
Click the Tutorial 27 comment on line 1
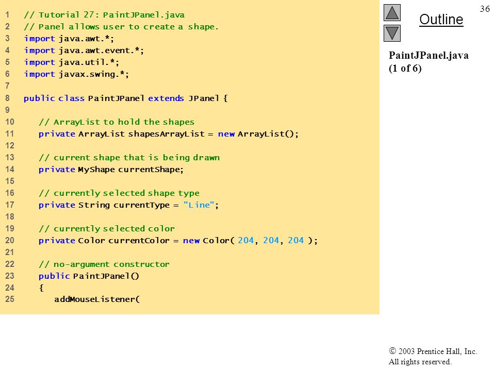pos(104,15)
